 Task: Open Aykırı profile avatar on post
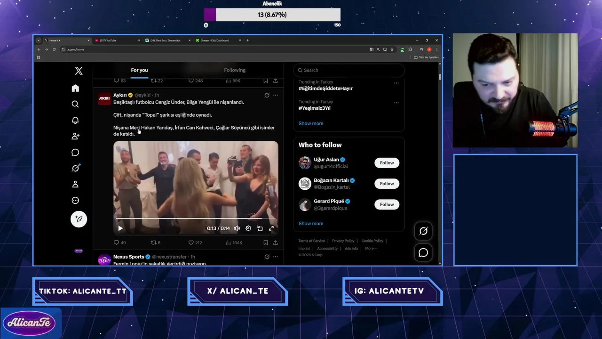pos(104,98)
